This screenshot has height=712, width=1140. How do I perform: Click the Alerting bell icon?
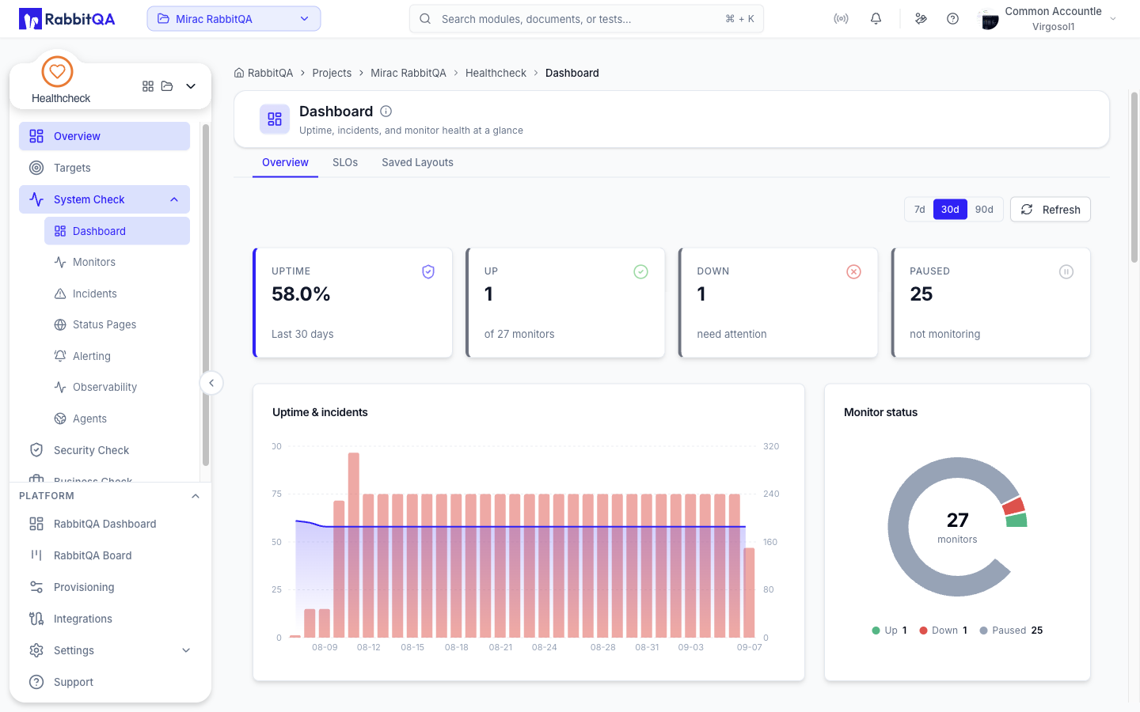pos(60,356)
